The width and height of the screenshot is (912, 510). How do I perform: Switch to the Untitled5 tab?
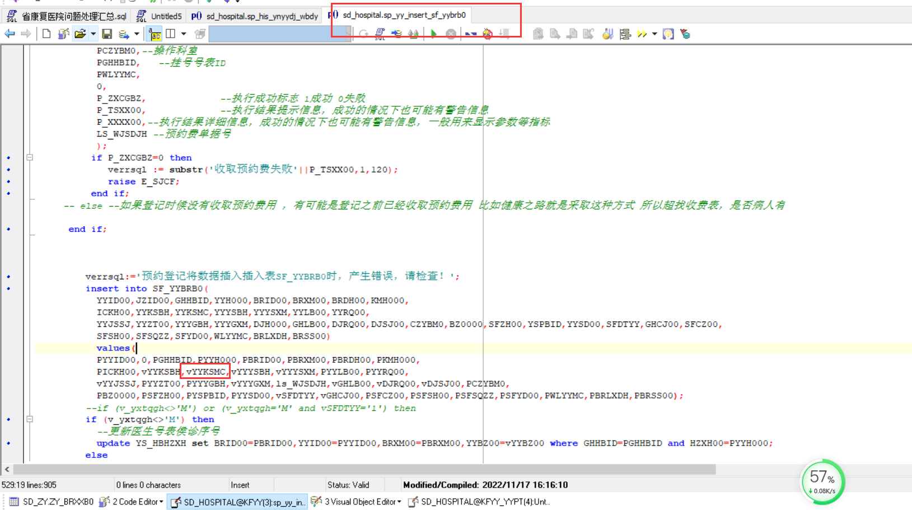(160, 16)
